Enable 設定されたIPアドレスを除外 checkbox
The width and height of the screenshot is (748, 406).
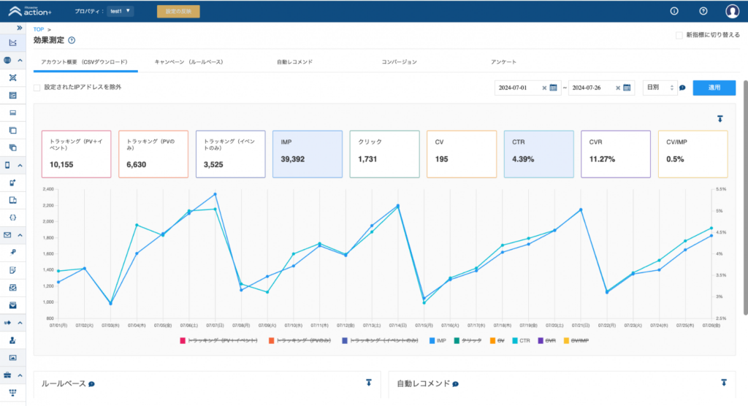[x=37, y=88]
